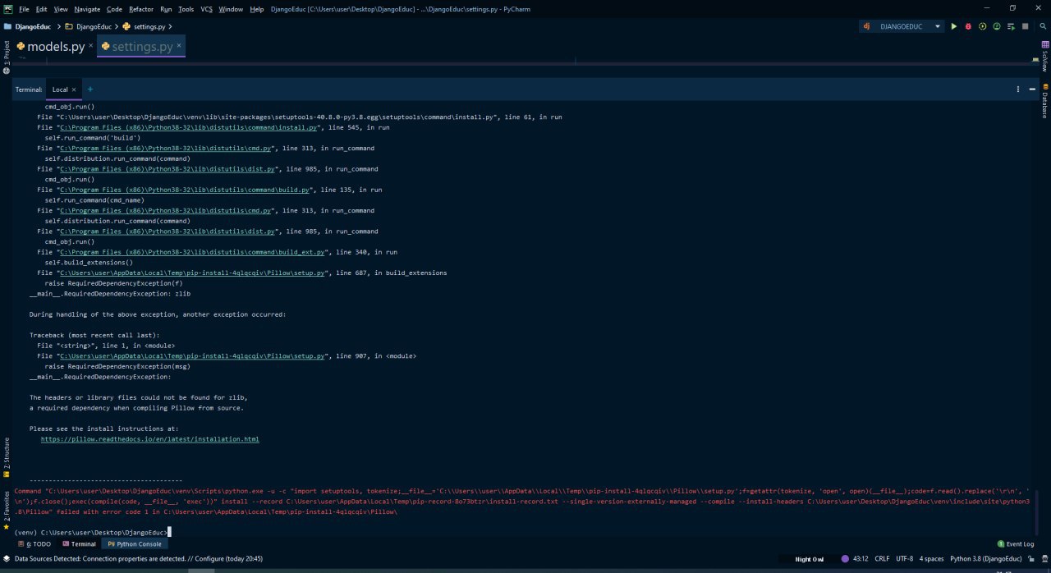
Task: Open the View menu
Action: (61, 8)
